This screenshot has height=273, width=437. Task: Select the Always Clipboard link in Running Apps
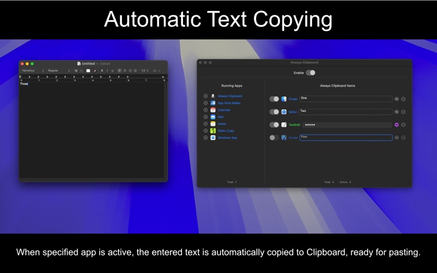[230, 96]
